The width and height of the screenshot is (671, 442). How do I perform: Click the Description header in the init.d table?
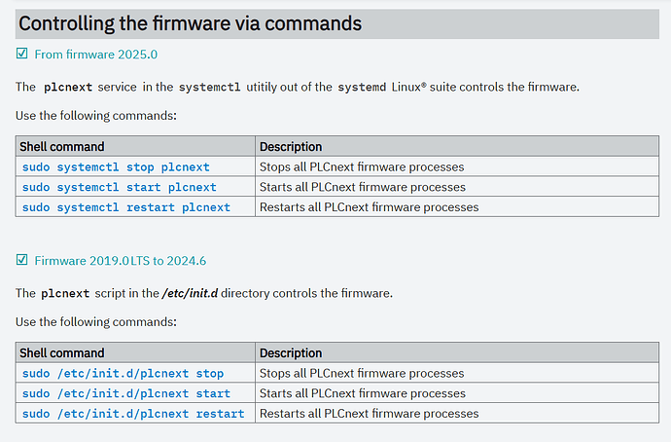click(x=291, y=352)
